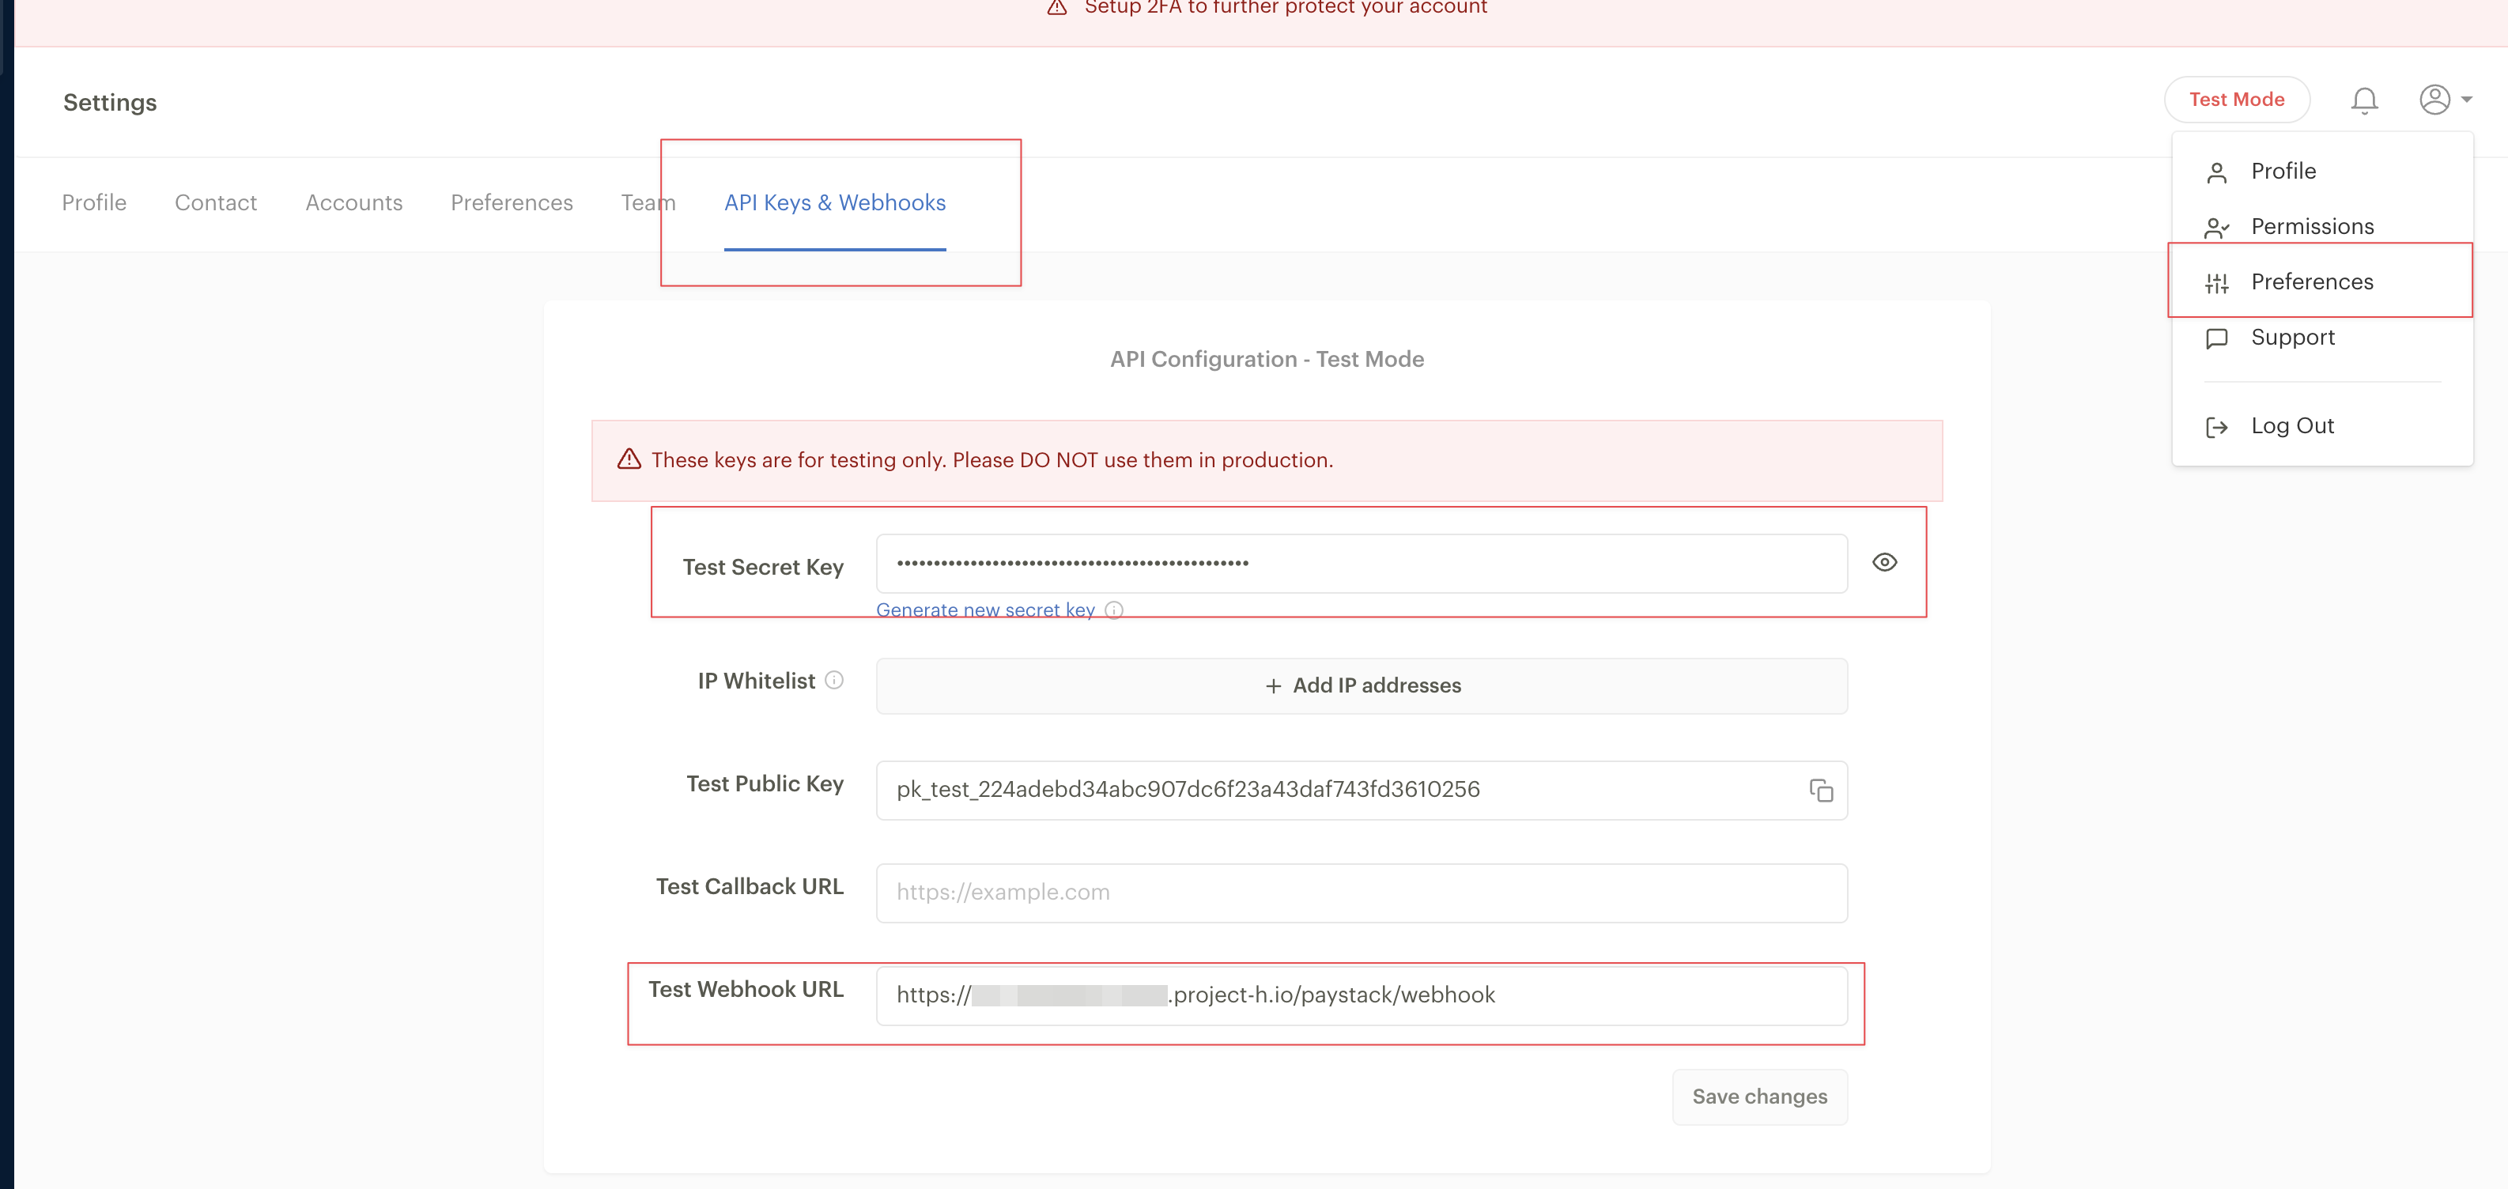Viewport: 2508px width, 1189px height.
Task: Click Generate new secret key link
Action: [985, 610]
